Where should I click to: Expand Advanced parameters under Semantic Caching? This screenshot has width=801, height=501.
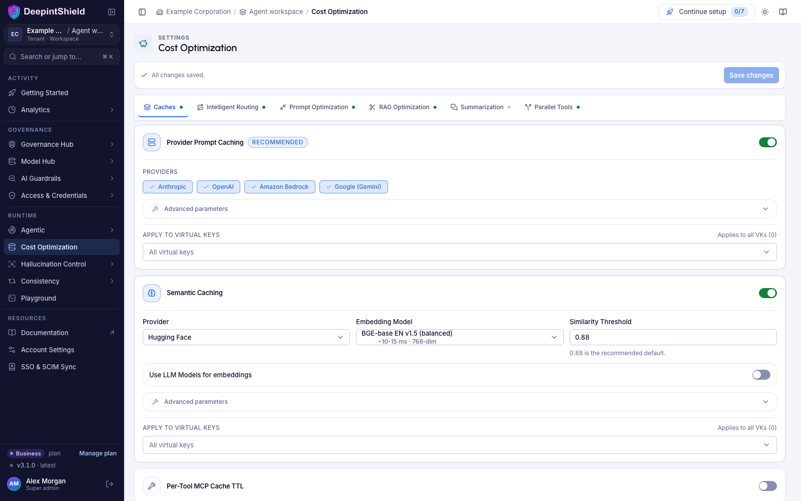point(460,402)
